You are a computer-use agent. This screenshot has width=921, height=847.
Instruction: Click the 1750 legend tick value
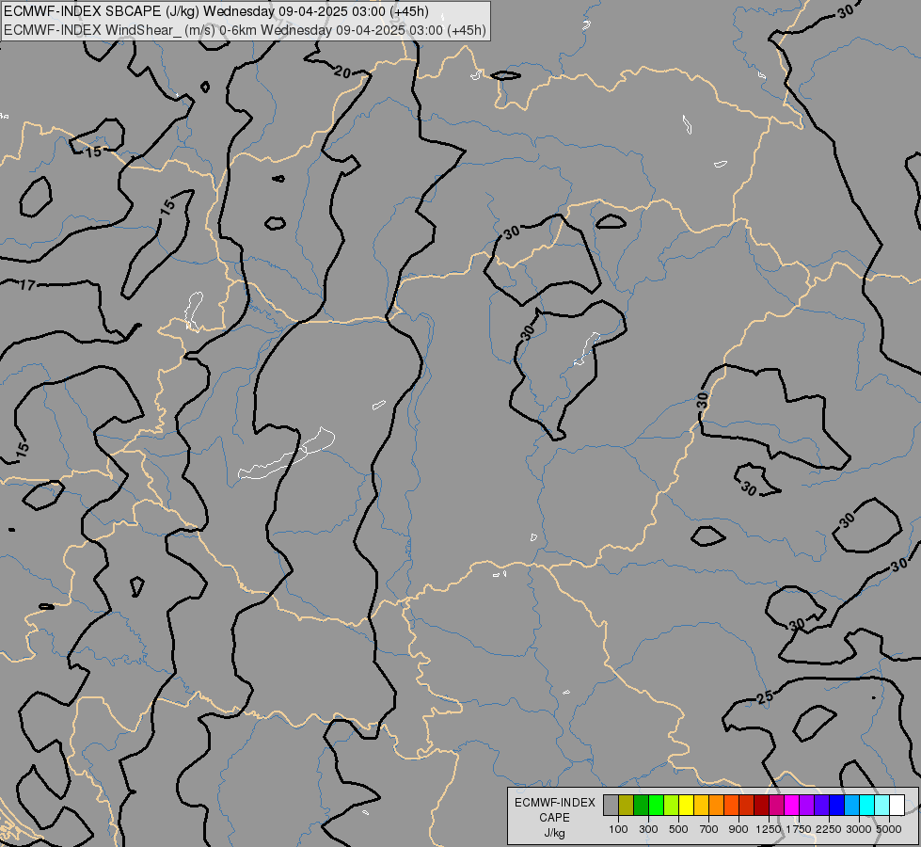[x=799, y=829]
